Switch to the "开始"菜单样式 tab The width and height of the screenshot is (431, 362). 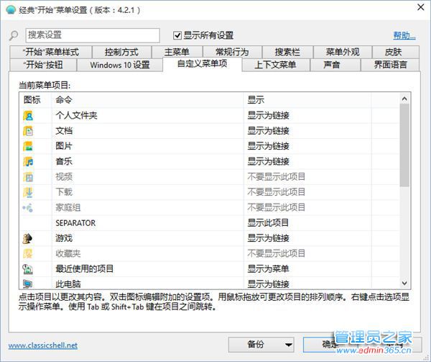coord(50,52)
